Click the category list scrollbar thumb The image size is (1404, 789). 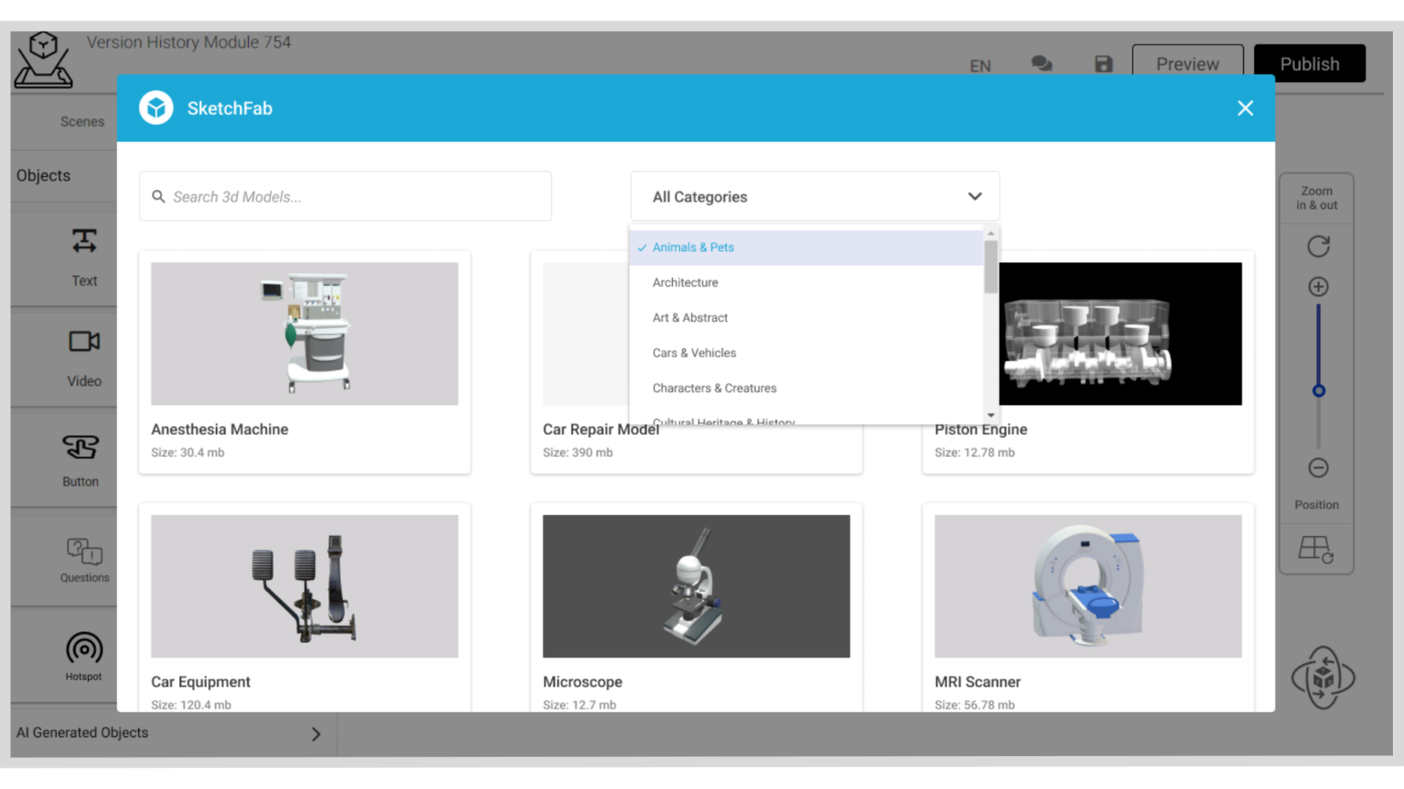point(991,267)
